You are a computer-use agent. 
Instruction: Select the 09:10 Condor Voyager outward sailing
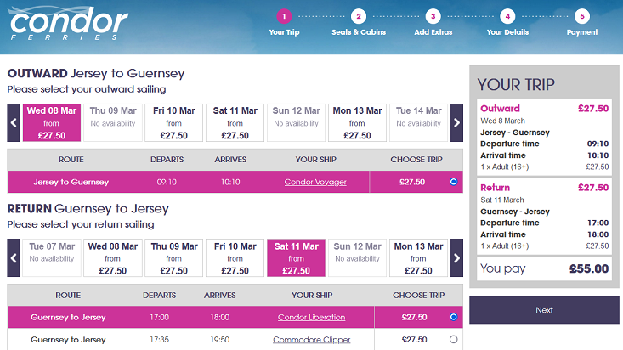coord(453,182)
